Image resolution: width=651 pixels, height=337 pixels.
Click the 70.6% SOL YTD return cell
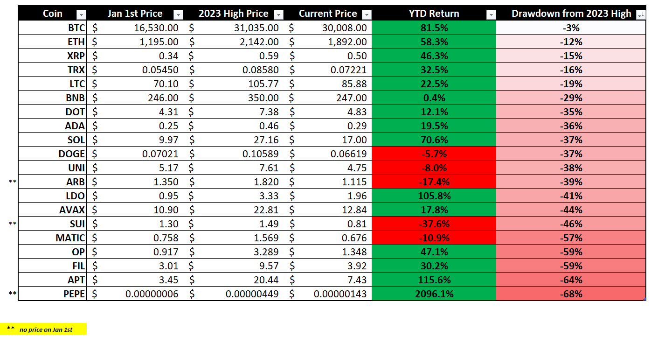click(434, 140)
